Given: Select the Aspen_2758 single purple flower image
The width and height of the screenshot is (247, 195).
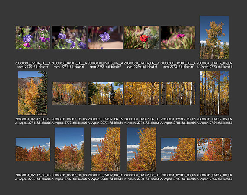Looking at the screenshot, I should click(105, 37).
